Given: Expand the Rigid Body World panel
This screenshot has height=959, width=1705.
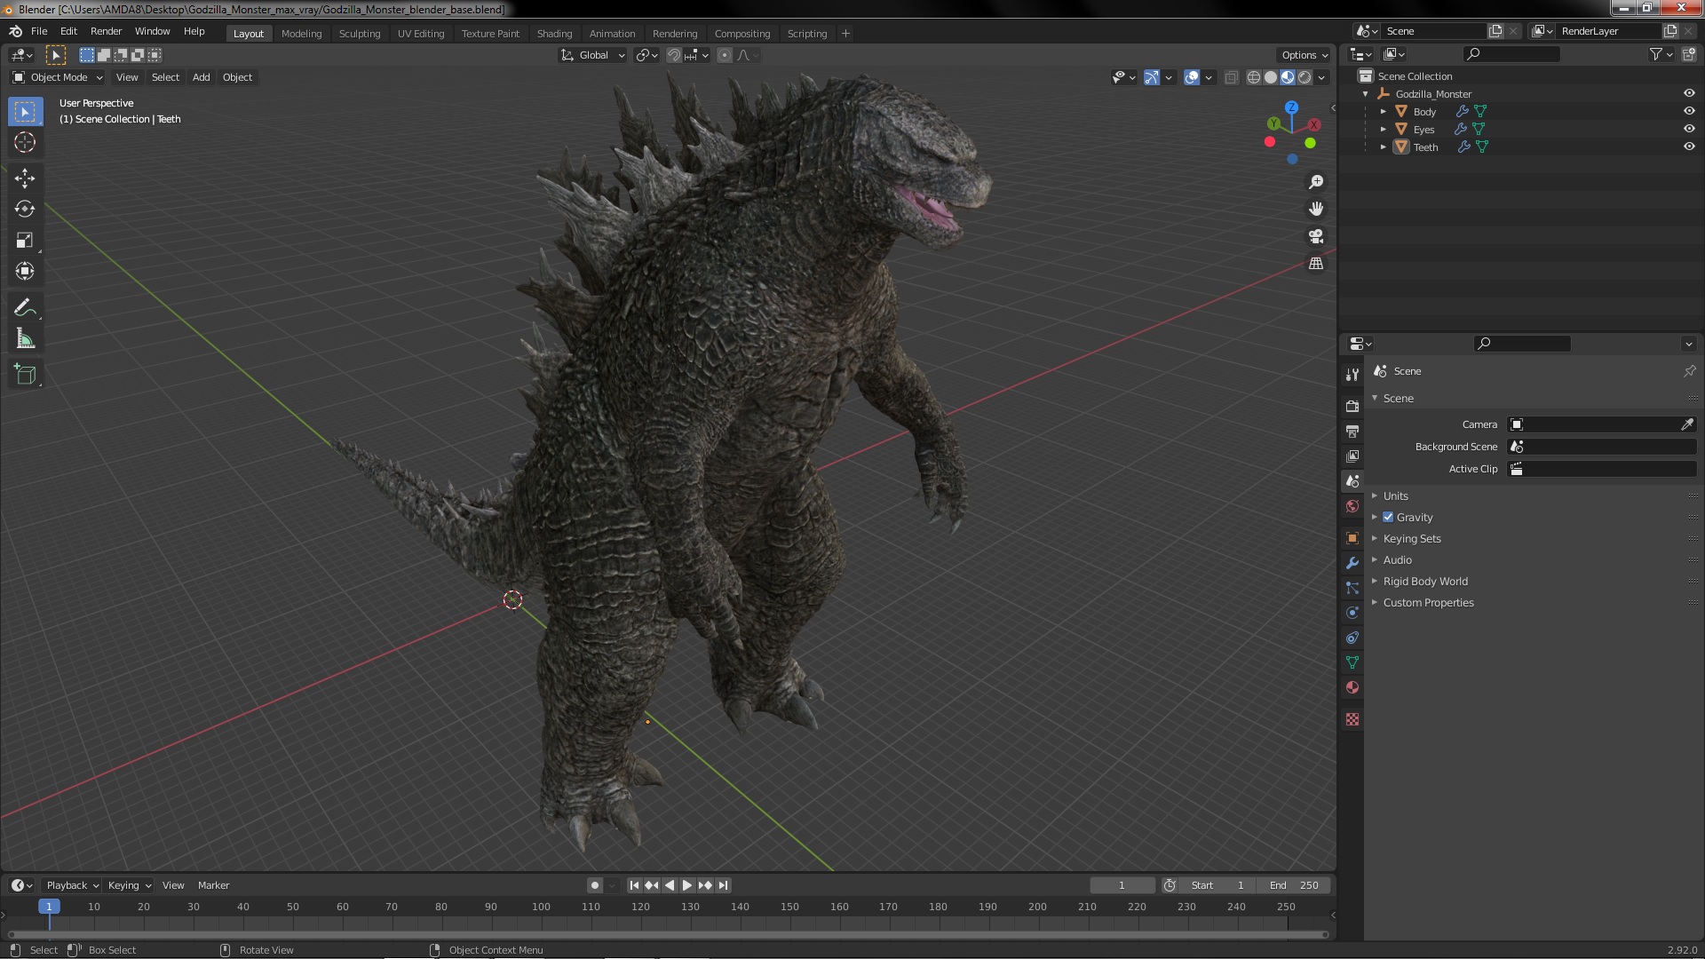Looking at the screenshot, I should coord(1424,581).
